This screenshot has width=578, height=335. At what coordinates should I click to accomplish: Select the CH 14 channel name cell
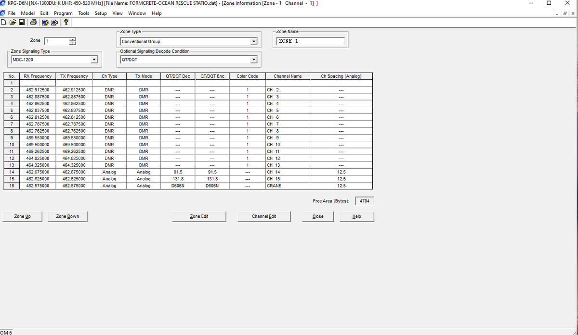tap(288, 172)
